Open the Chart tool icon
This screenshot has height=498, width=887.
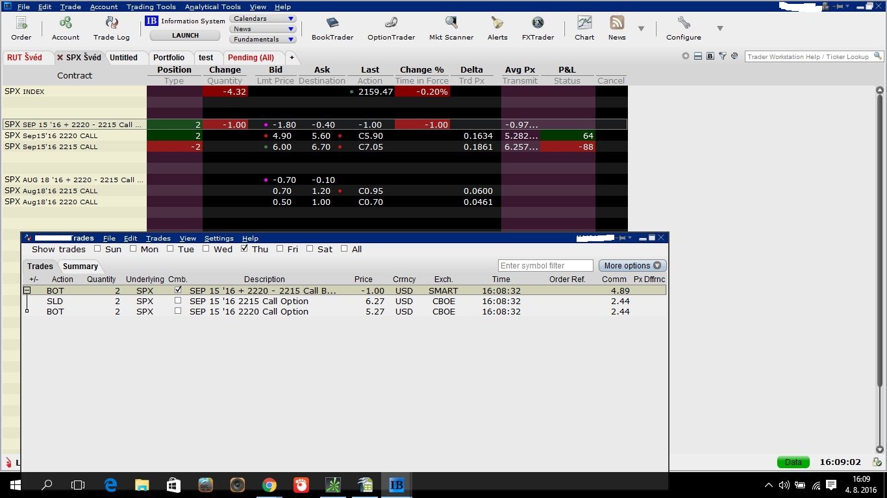[584, 23]
